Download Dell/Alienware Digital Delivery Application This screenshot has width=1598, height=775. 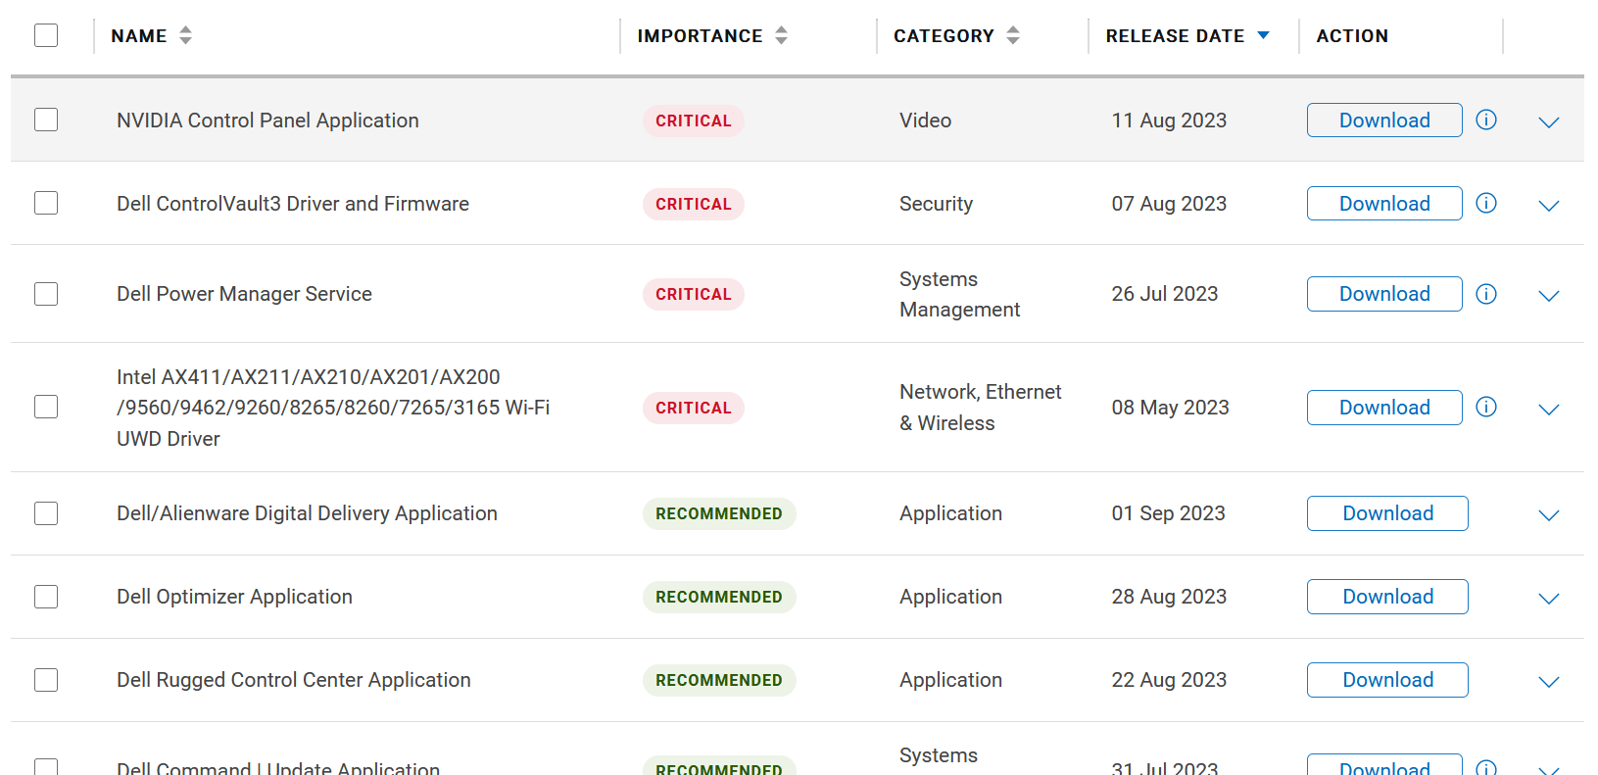coord(1387,513)
